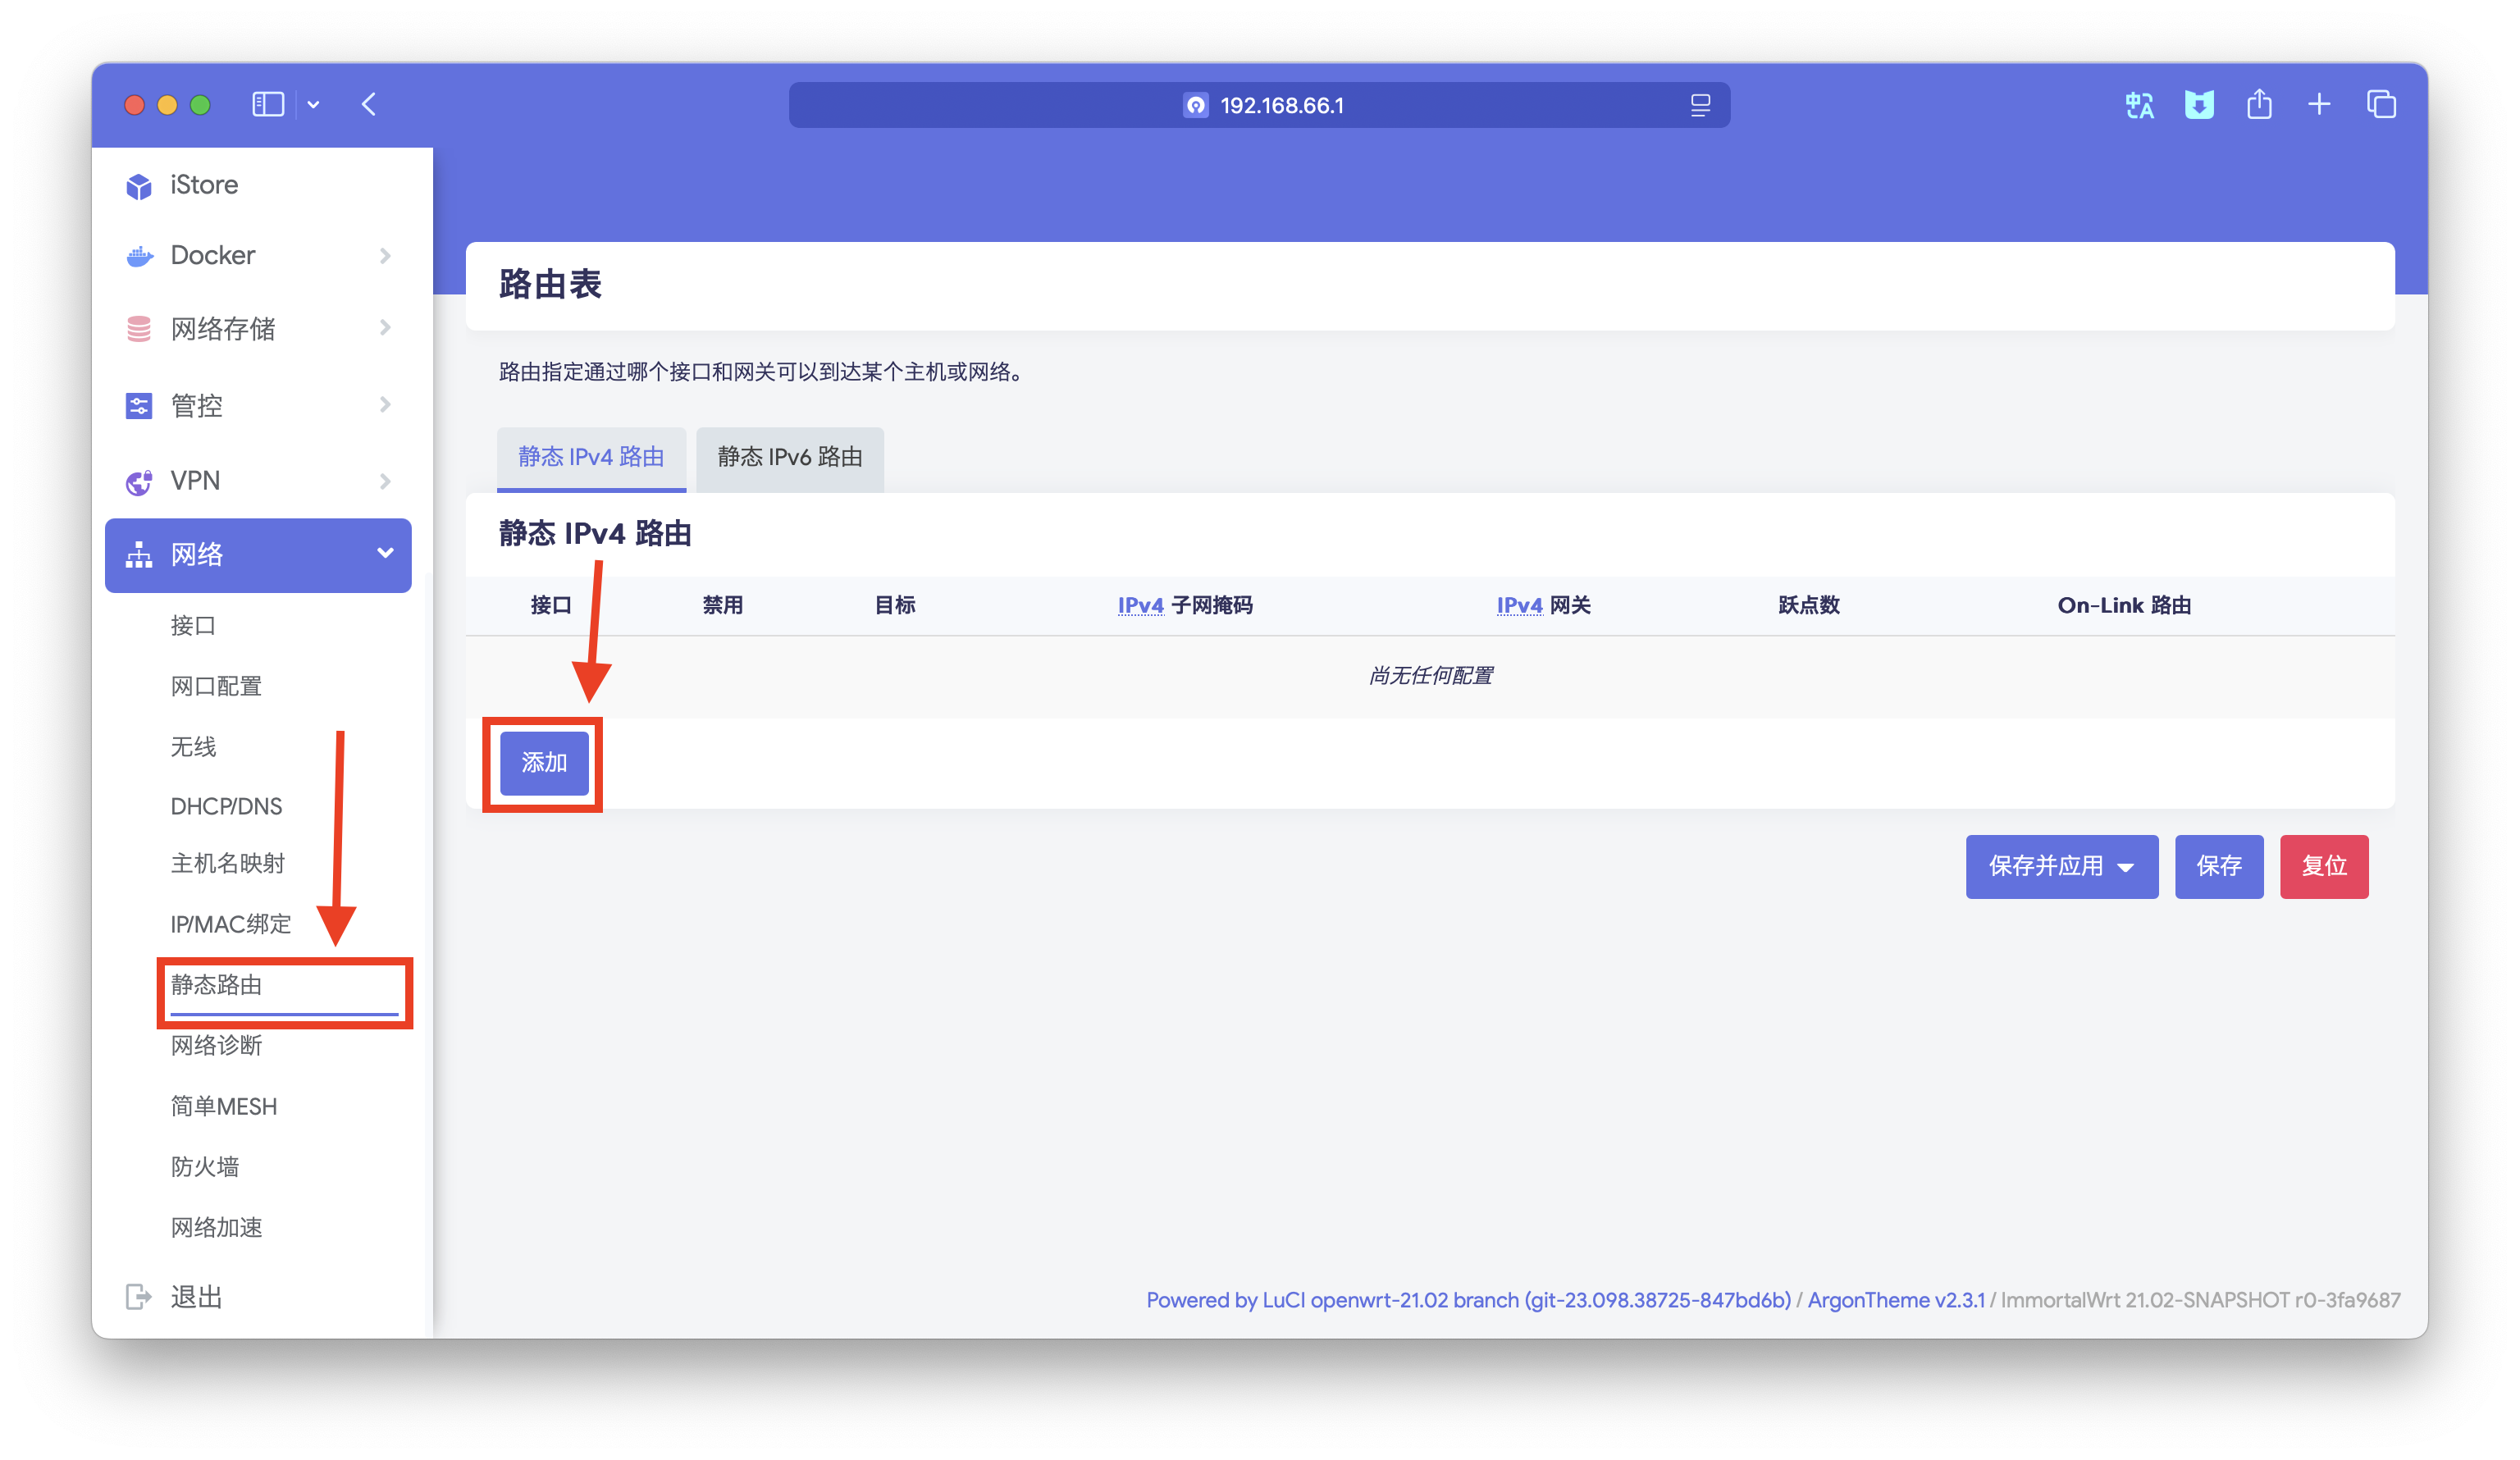
Task: Show tab overview icon
Action: (2381, 104)
